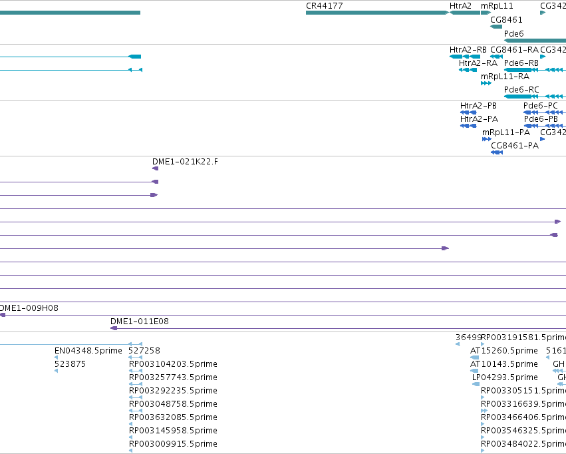Select the HtrA2-PB protein label
Viewport: 566px width, 454px height.
[x=478, y=105]
